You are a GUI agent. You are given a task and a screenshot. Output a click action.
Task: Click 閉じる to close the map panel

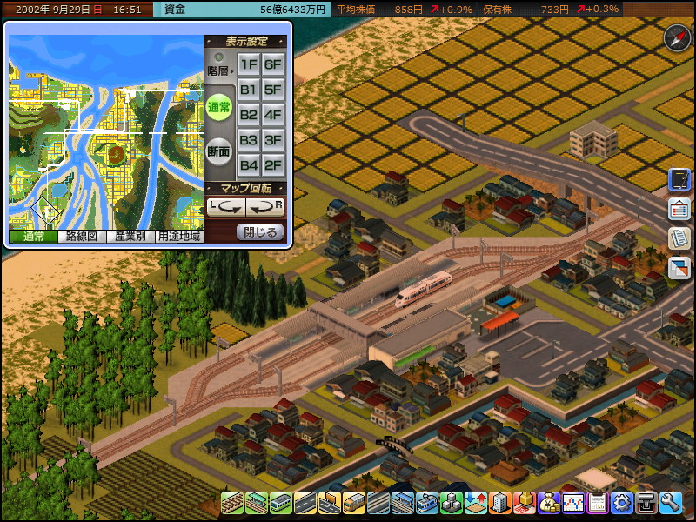click(260, 232)
